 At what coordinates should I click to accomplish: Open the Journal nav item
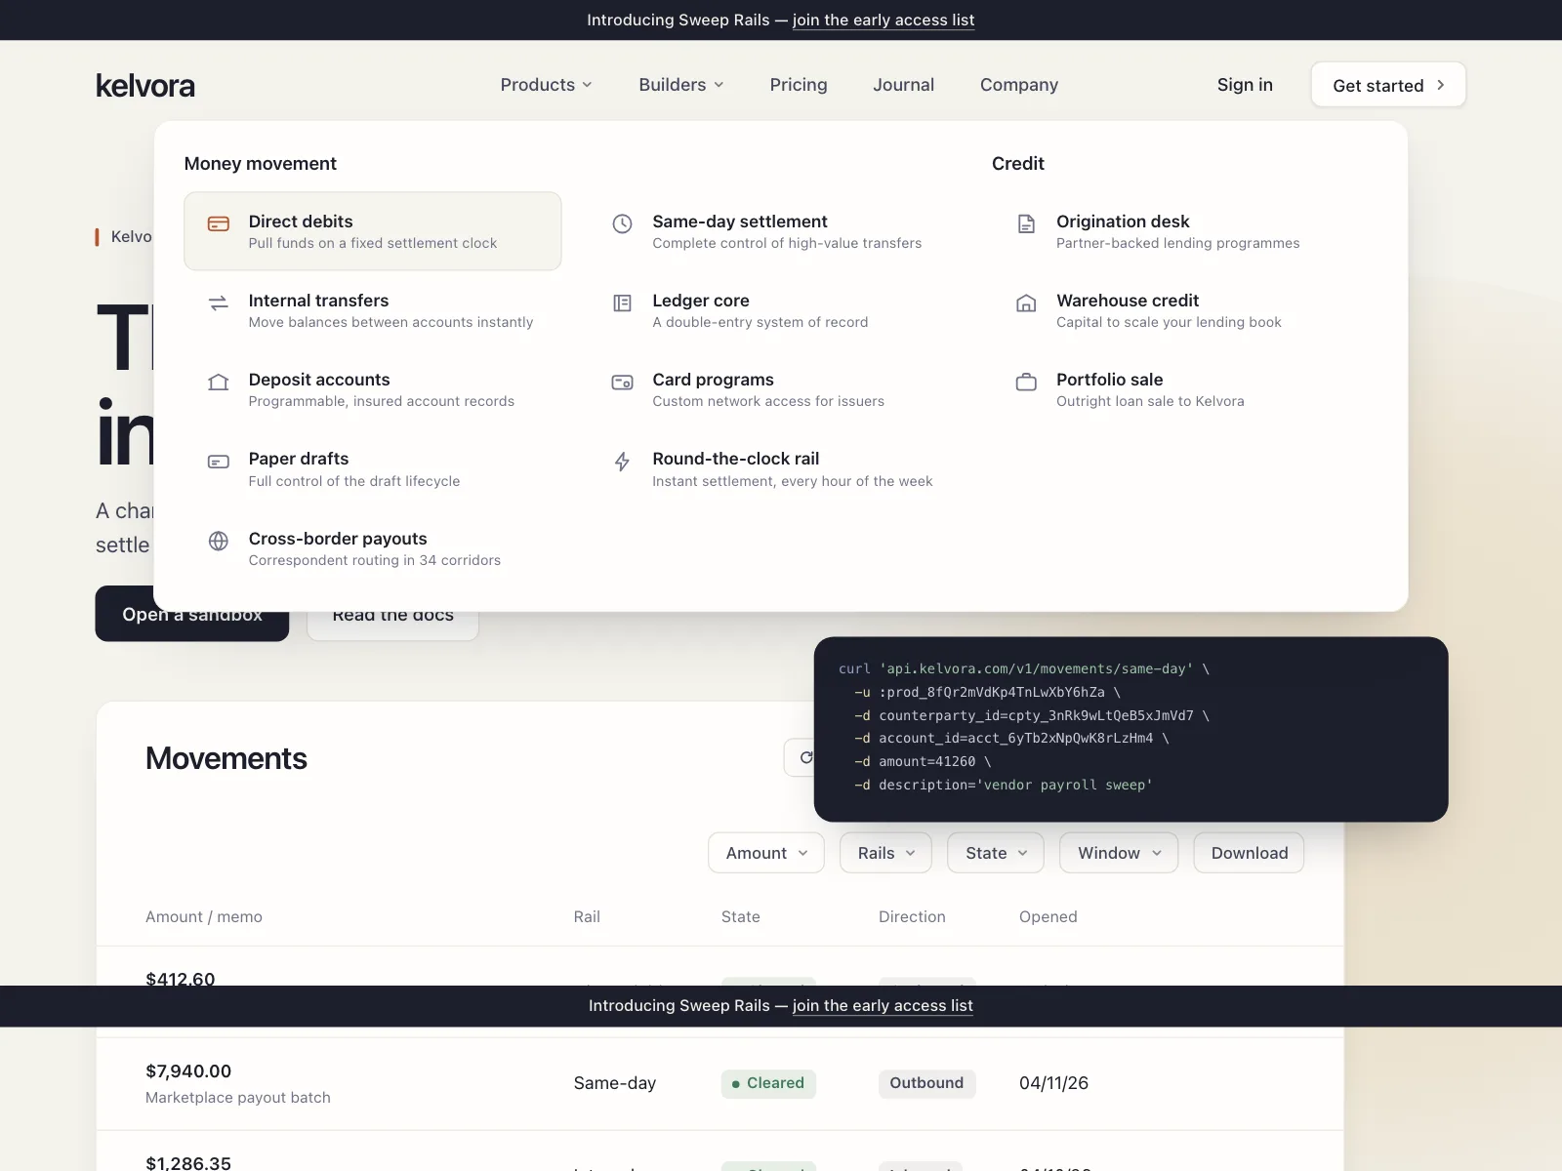[x=903, y=85]
